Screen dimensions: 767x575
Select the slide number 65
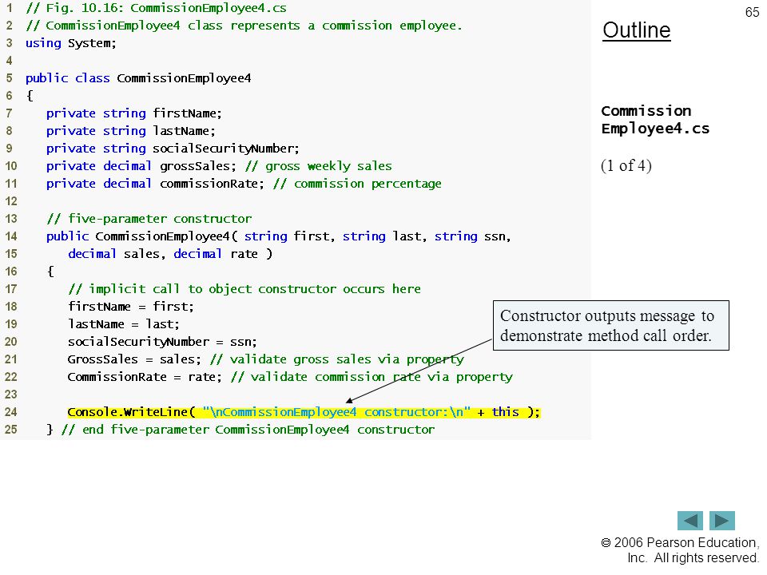pos(752,12)
